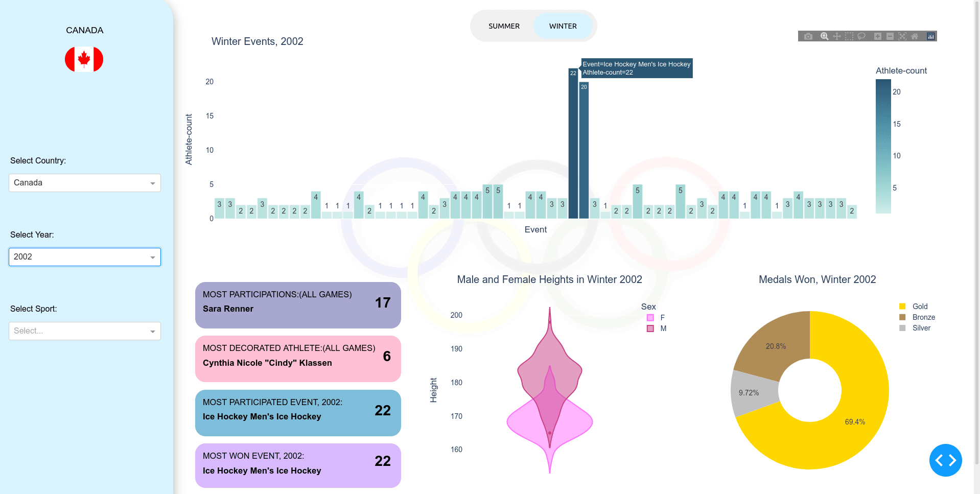This screenshot has width=980, height=494.
Task: Select the Zoom tool in modebar
Action: pyautogui.click(x=824, y=36)
